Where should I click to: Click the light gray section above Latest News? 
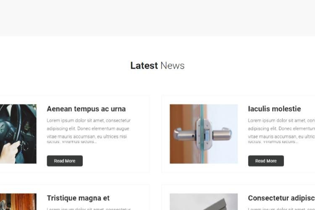point(157,18)
